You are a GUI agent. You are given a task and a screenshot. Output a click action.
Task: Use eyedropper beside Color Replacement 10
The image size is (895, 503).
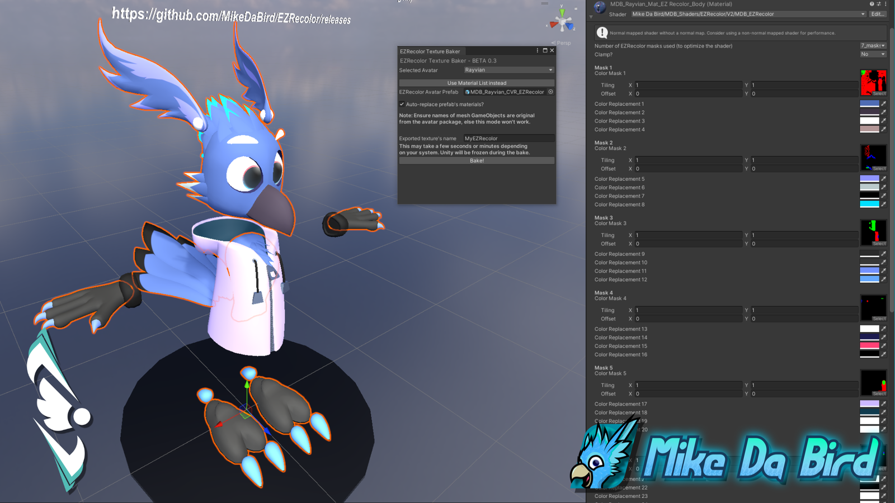tap(884, 262)
